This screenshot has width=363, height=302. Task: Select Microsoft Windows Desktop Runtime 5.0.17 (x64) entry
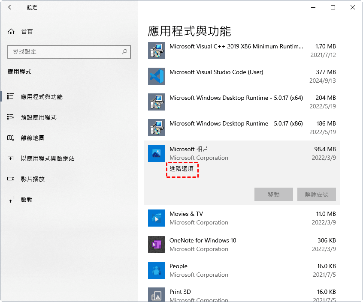coord(242,102)
